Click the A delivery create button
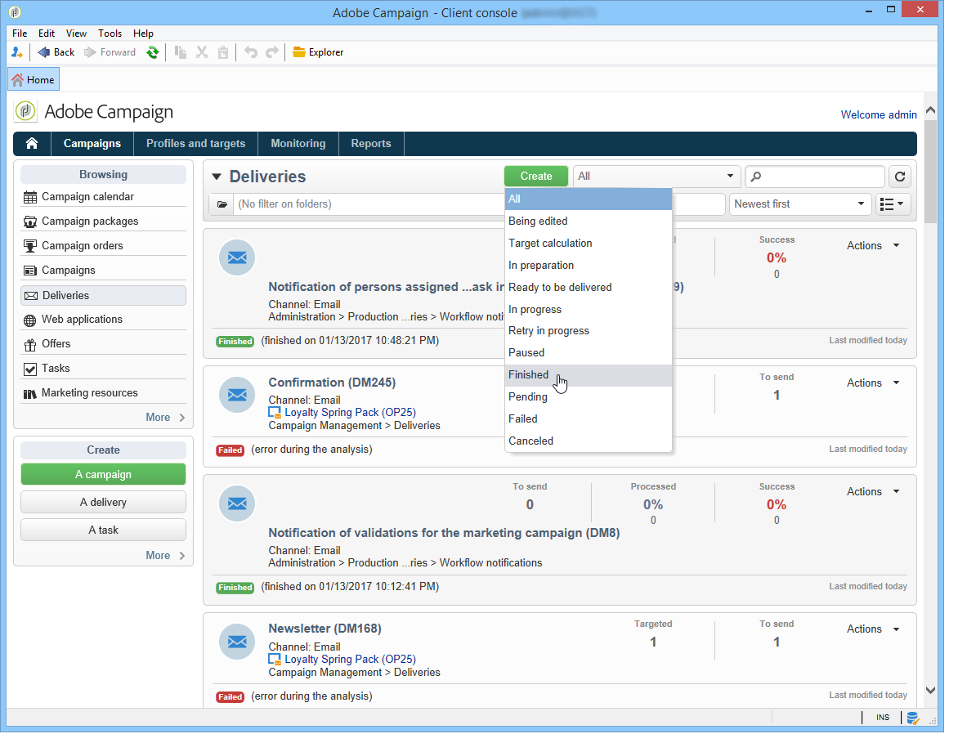The width and height of the screenshot is (967, 734). 103,502
